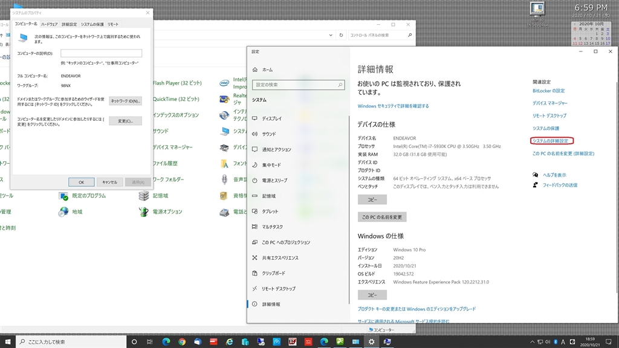
Task: Click ヘルプを表示 in the Settings window
Action: [554, 175]
